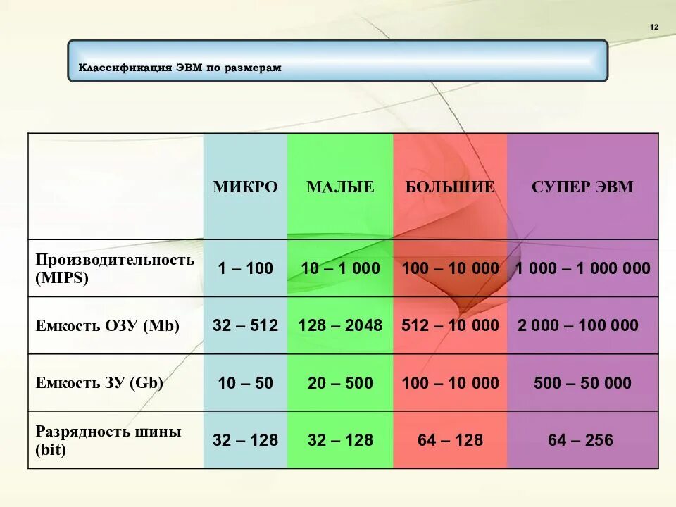Click the row label 'Емкость ЗУ (Gb)'
Image resolution: width=676 pixels, height=507 pixels.
[99, 382]
